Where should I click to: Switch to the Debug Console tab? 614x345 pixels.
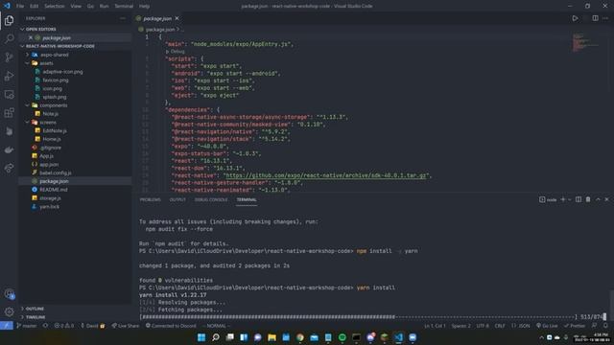point(211,199)
